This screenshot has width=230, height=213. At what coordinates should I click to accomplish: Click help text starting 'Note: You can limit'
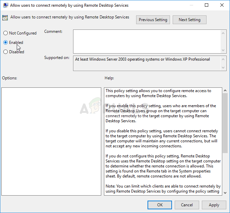point(163,189)
